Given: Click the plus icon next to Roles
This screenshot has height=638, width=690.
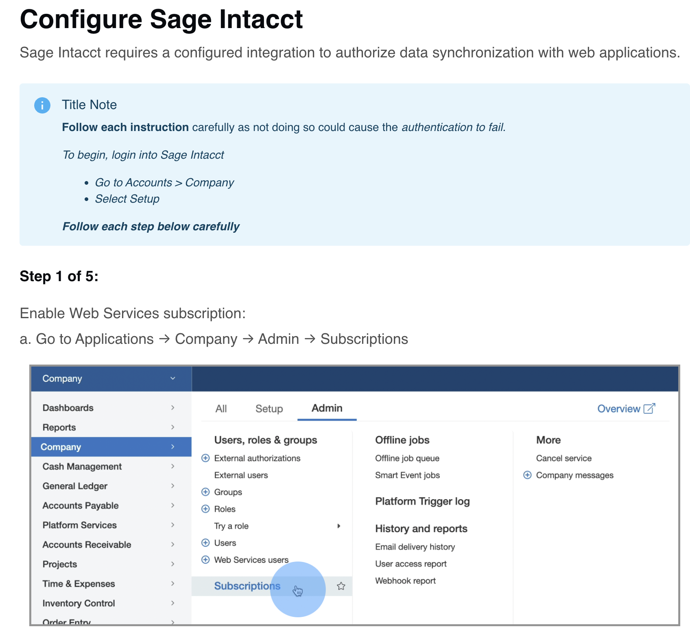Looking at the screenshot, I should 205,509.
